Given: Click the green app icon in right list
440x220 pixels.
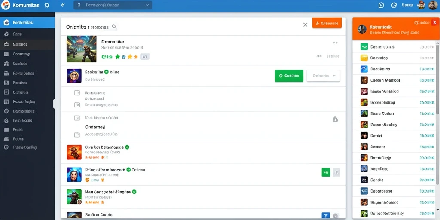Looking at the screenshot, I should 364,47.
